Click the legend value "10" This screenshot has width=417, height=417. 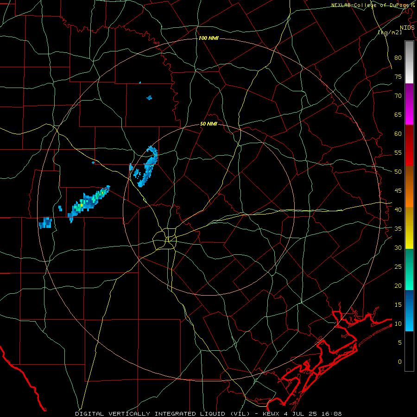(398, 324)
